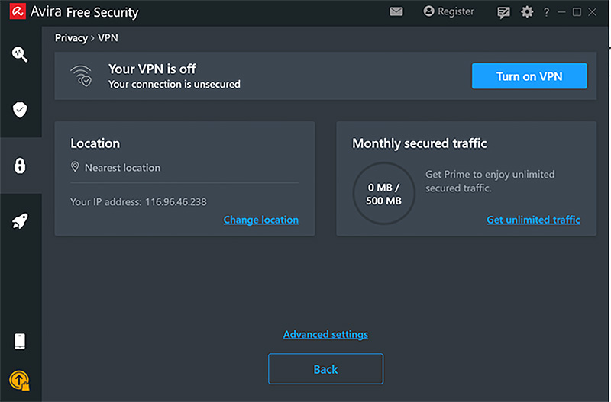
Task: Open the mail messages icon
Action: (396, 11)
